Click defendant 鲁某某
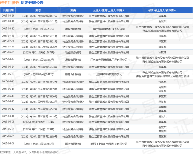193x154 pixels. point(162,127)
